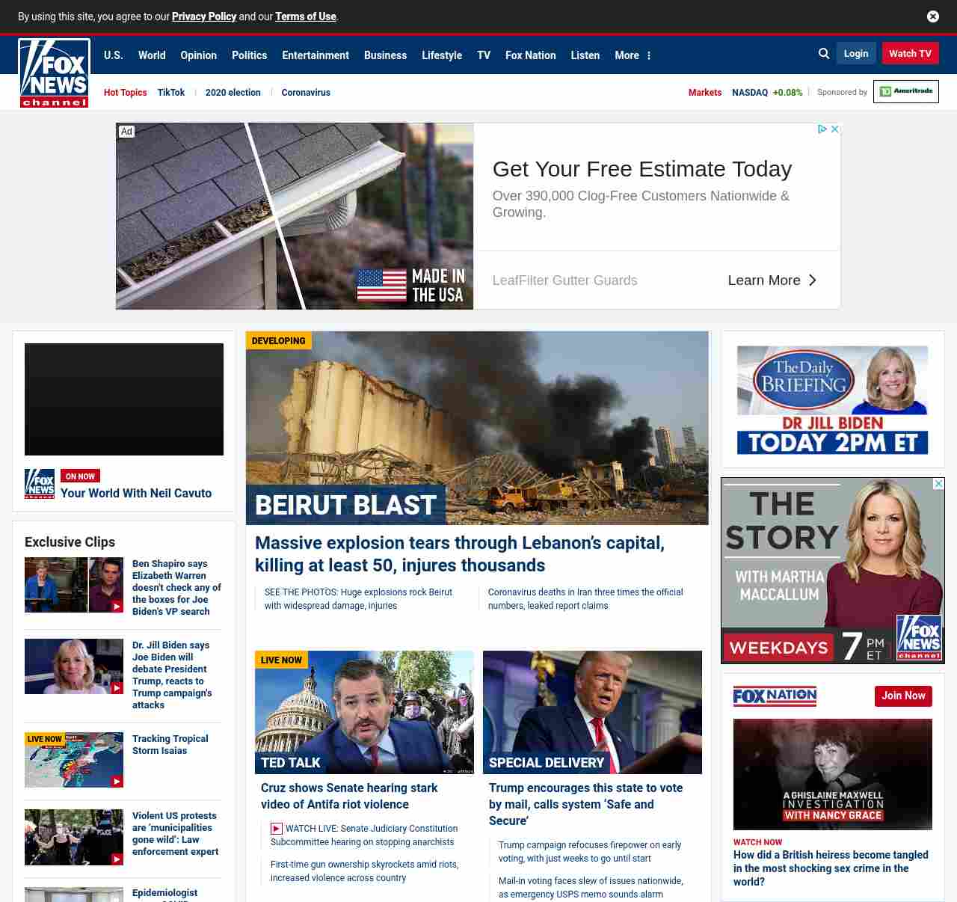Click the small Fox News logo beside On Now

coord(40,484)
